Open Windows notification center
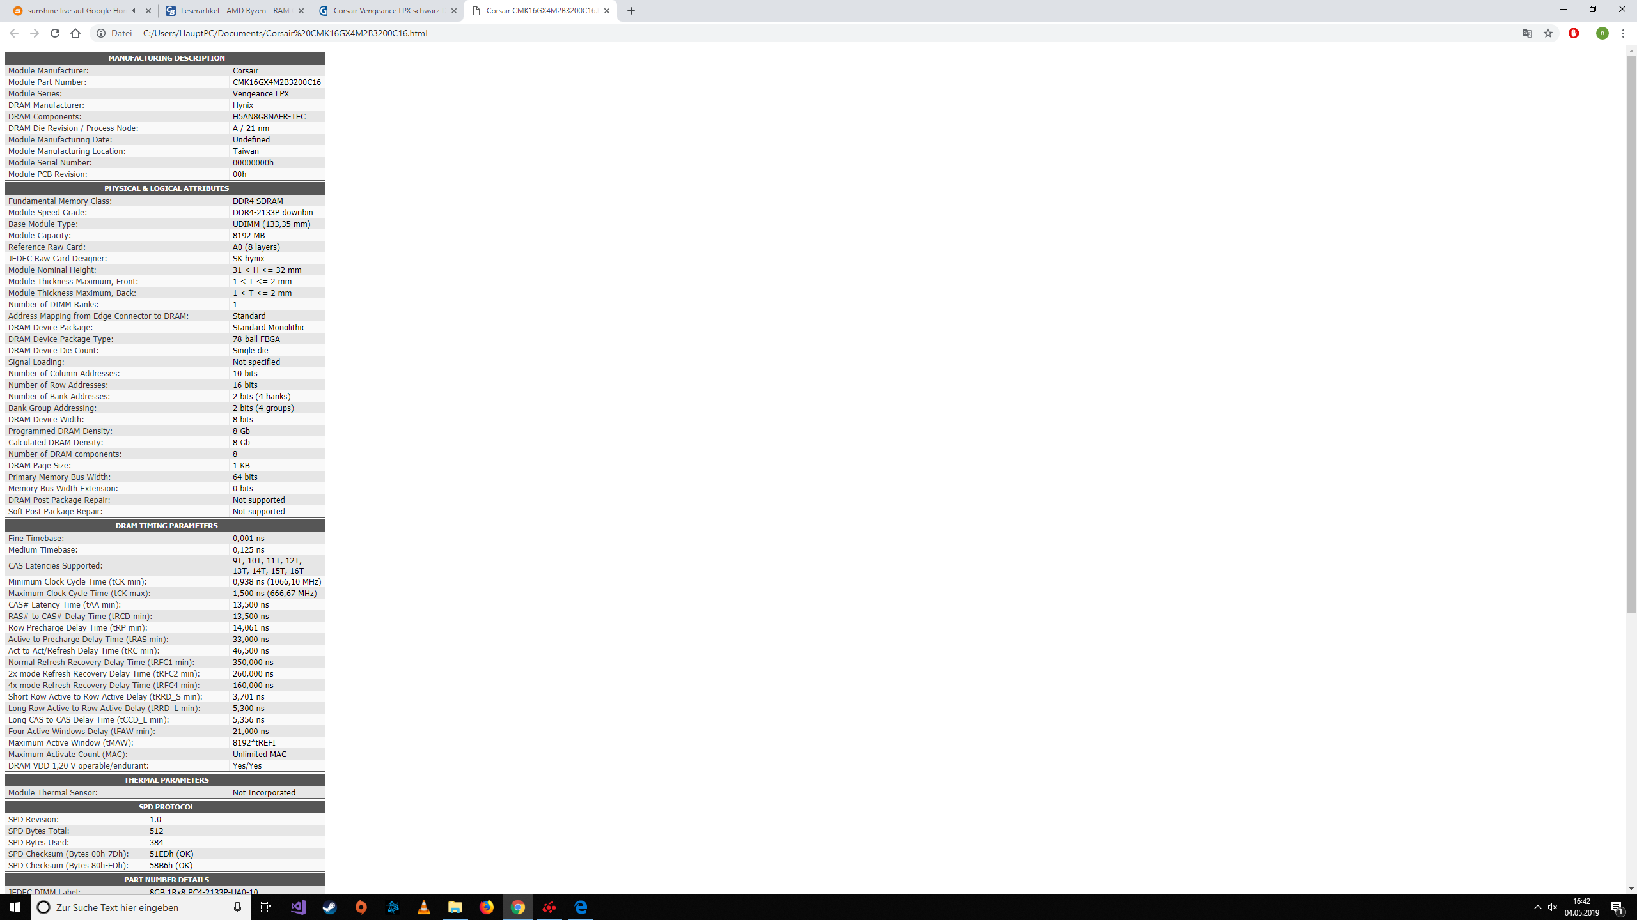 click(1617, 907)
